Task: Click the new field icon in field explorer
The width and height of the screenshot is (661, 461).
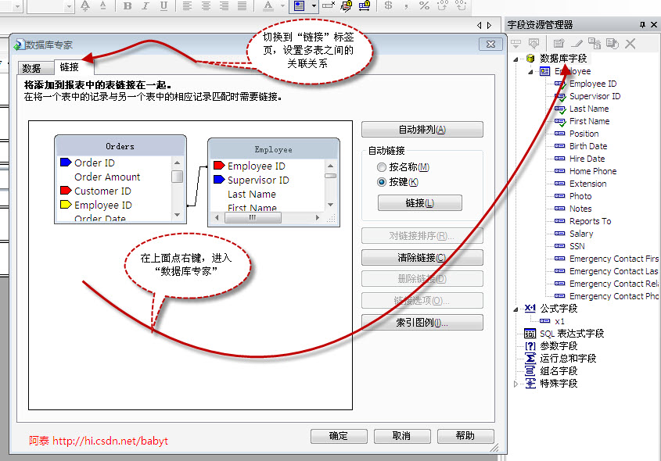Action: [x=559, y=43]
